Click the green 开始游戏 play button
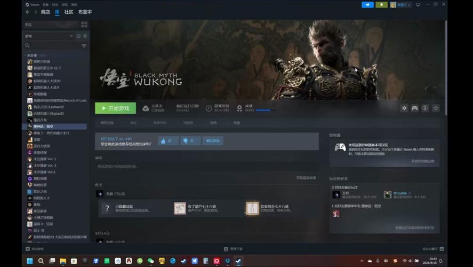 click(115, 108)
